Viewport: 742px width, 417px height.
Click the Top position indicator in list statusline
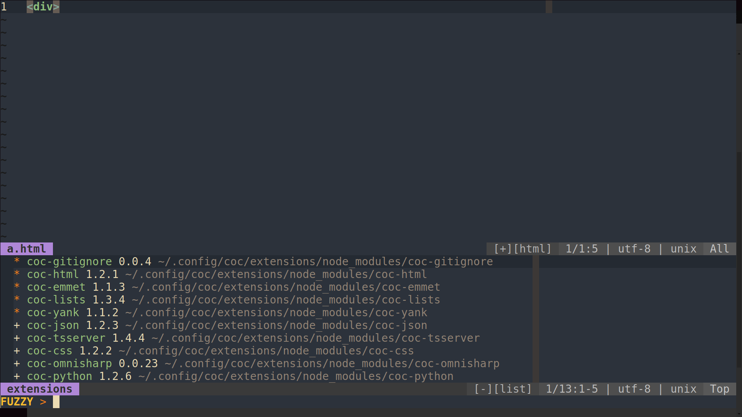(x=720, y=389)
